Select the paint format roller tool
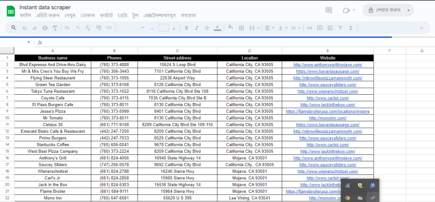Screen dimensions: 435x202 click(x=55, y=28)
